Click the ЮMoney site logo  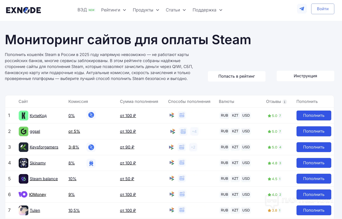click(23, 195)
